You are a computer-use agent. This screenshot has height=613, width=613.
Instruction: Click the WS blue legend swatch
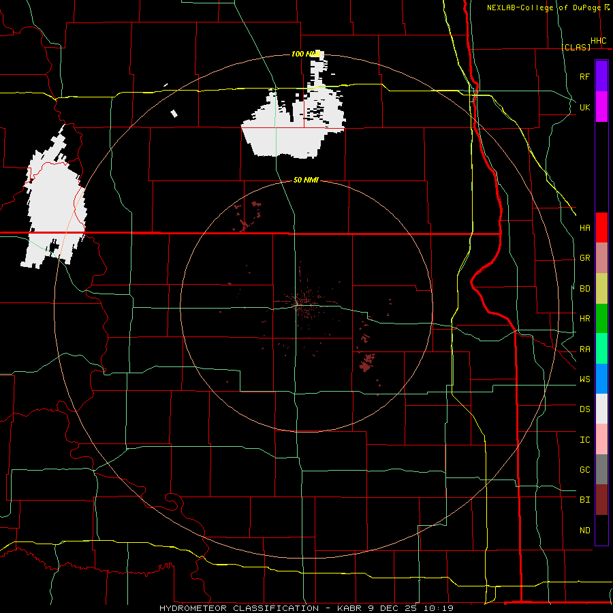601,379
